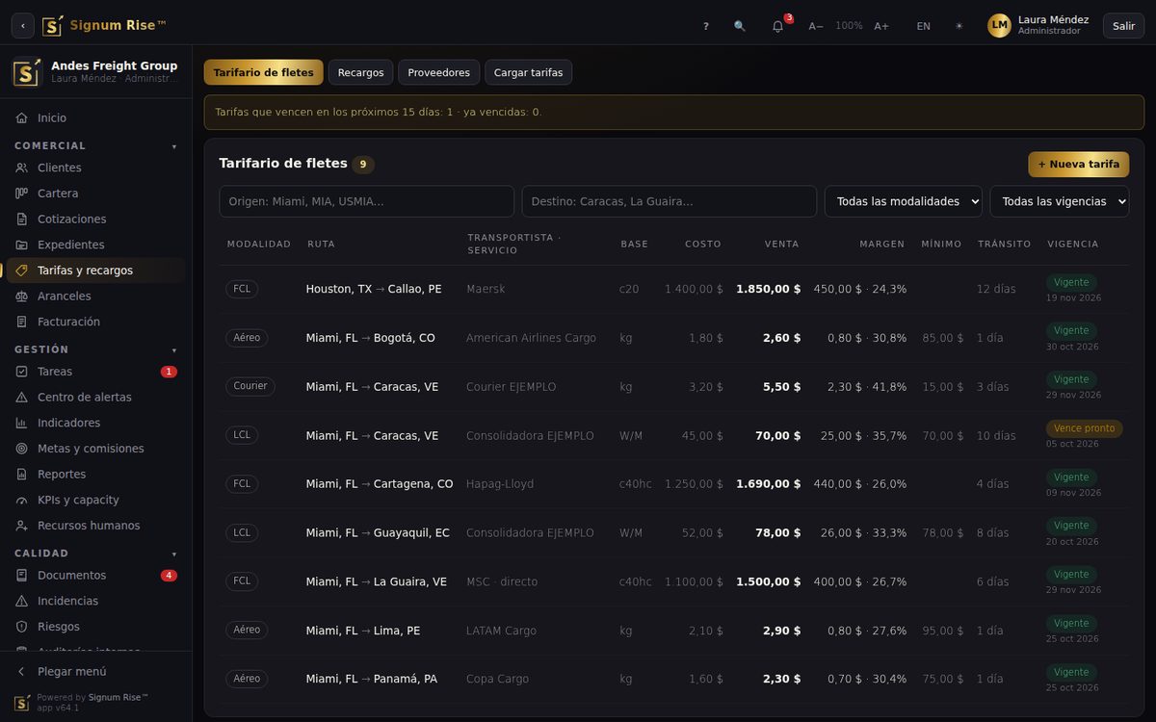The width and height of the screenshot is (1156, 722).
Task: Select the Aranceles scales icon
Action: pyautogui.click(x=21, y=297)
